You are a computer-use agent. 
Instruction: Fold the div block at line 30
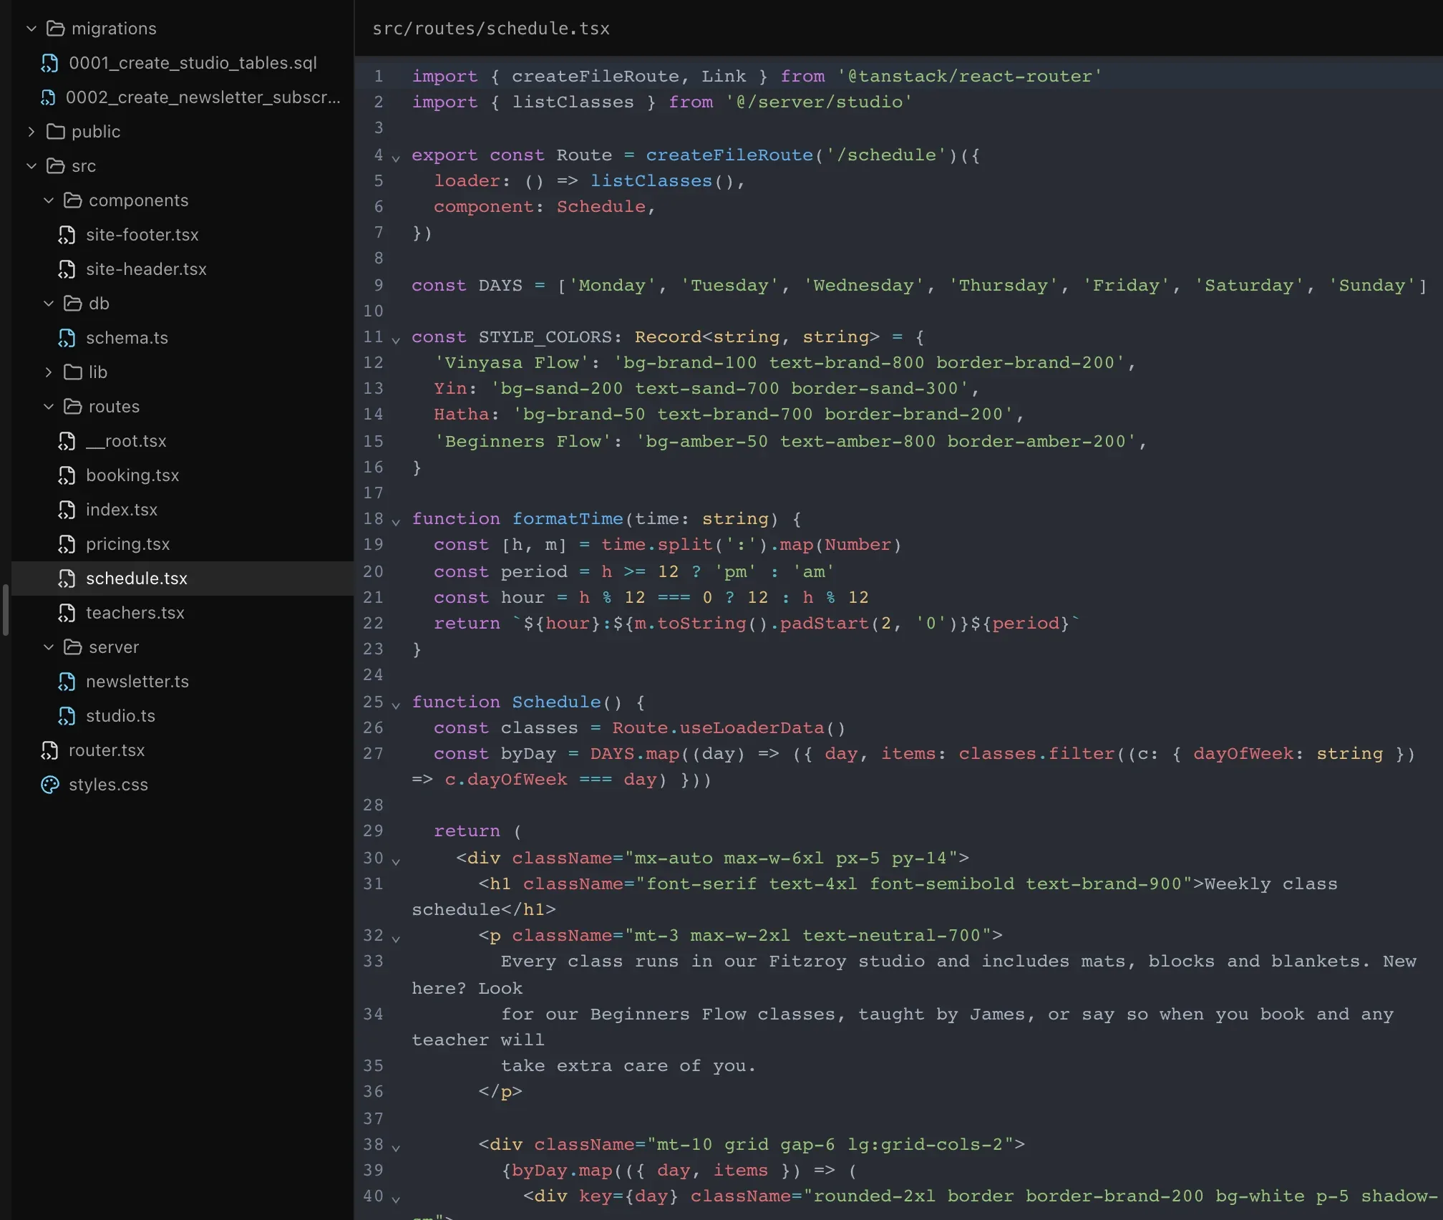point(396,861)
